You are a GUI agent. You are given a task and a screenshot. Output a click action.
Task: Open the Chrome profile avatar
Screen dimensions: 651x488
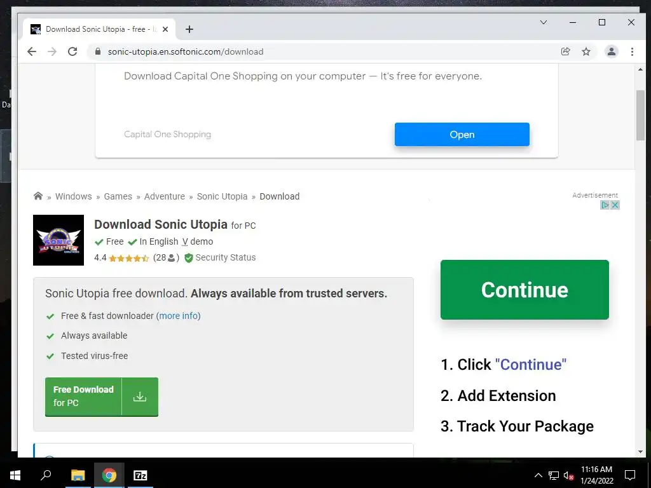612,51
